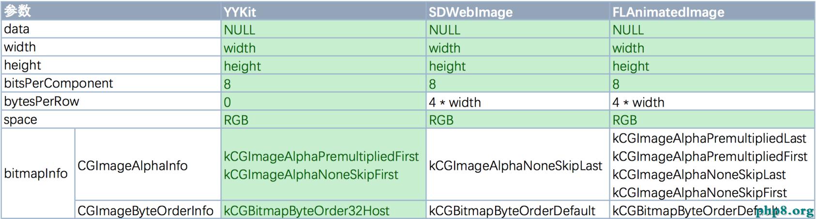Select kCGImageAlphaPremultipliedLast in the FLAnimatedImage column

709,138
